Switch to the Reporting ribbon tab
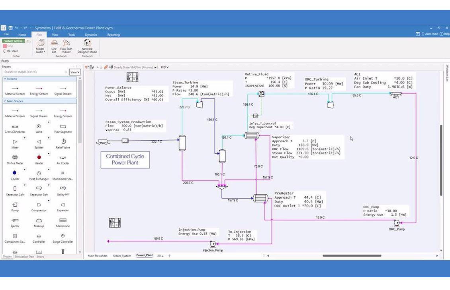This screenshot has height=290, width=450. coord(113,35)
